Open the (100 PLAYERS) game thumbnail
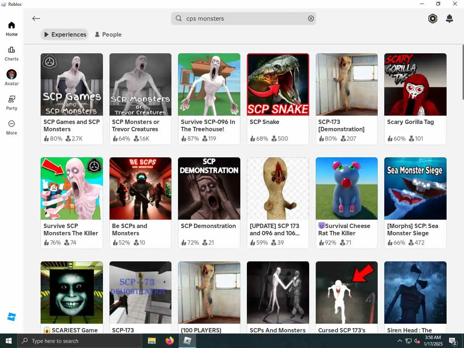This screenshot has width=464, height=348. (209, 293)
